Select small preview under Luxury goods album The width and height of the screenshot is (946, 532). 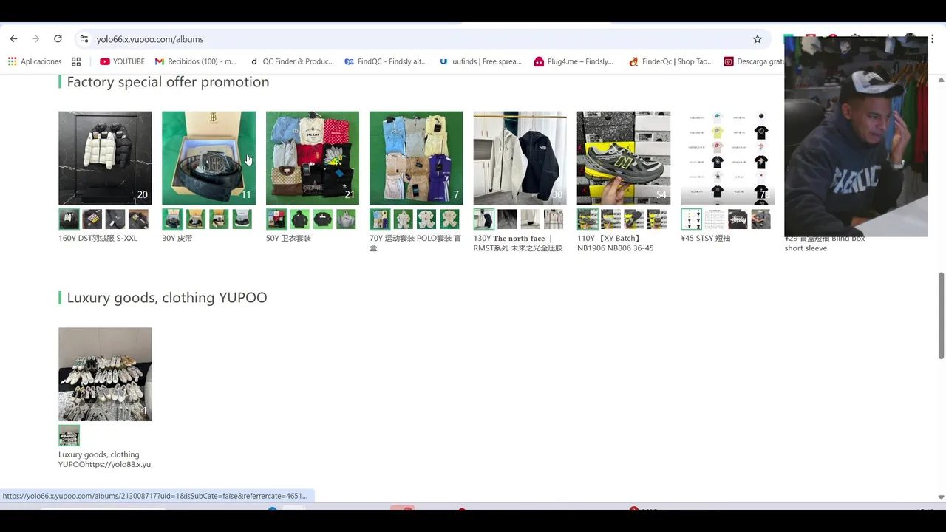click(x=69, y=435)
